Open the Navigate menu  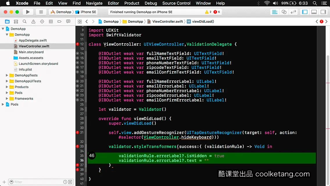pyautogui.click(x=94, y=3)
